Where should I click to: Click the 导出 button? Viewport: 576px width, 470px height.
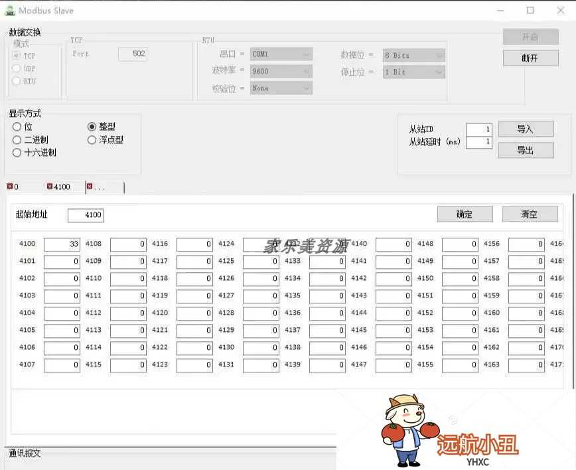[526, 150]
